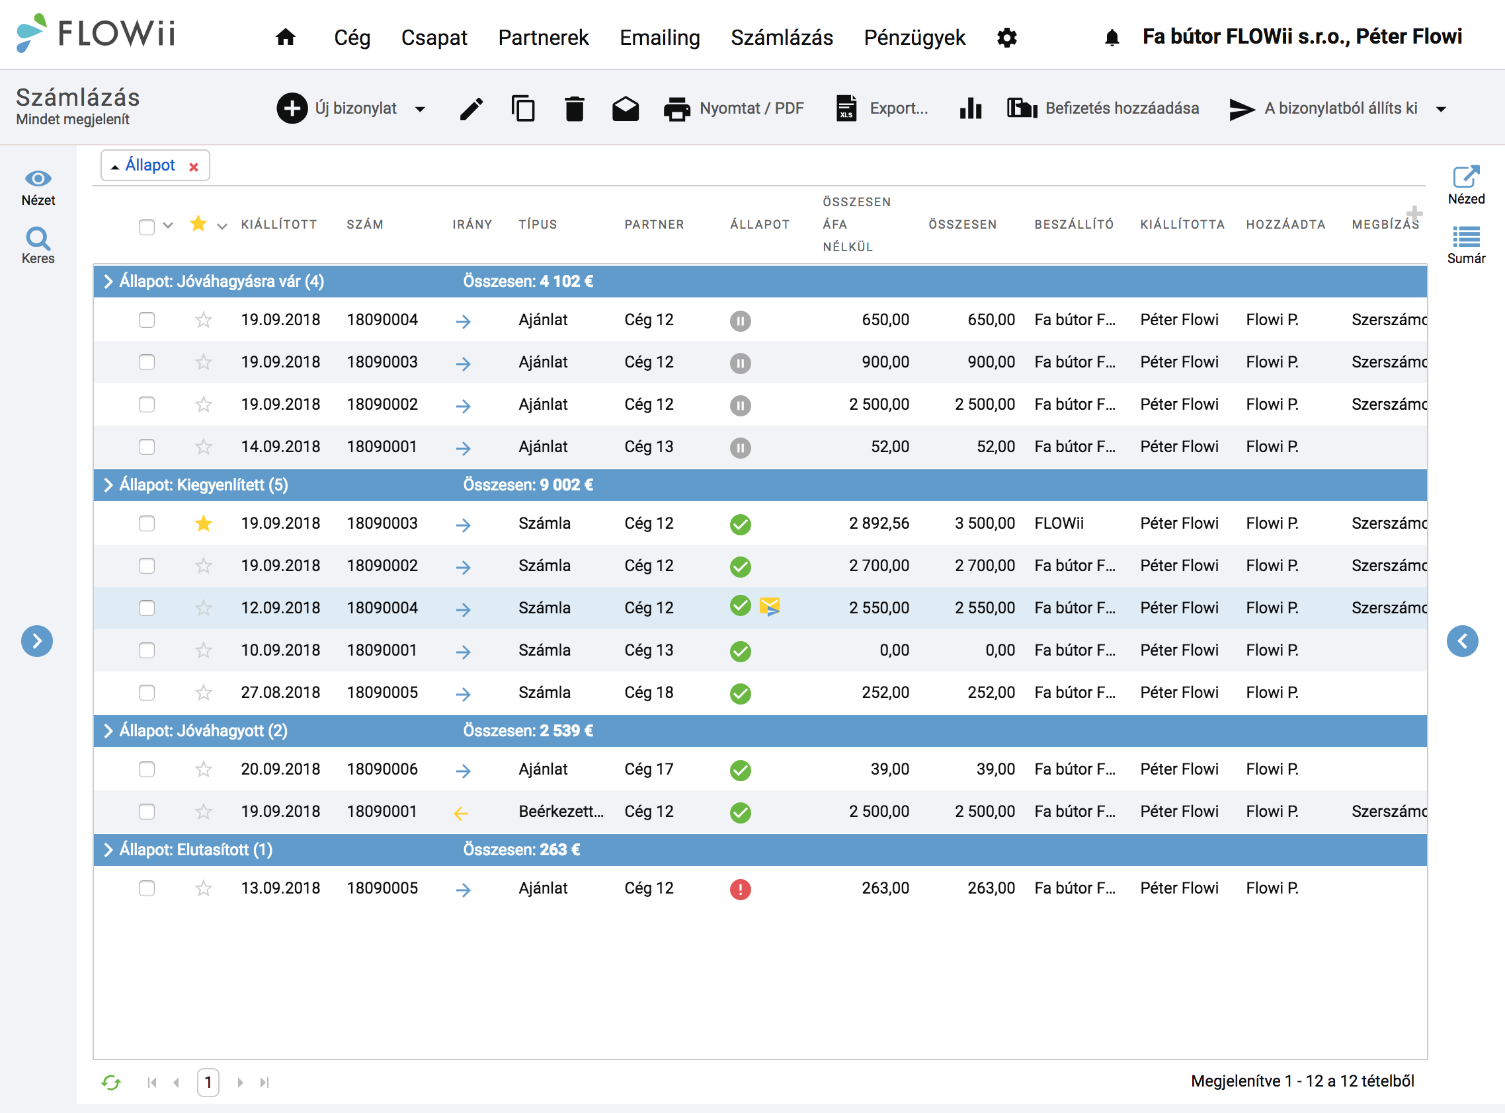Click A bizonylatból állíts ki button
Viewport: 1505px width, 1113px height.
(x=1324, y=108)
